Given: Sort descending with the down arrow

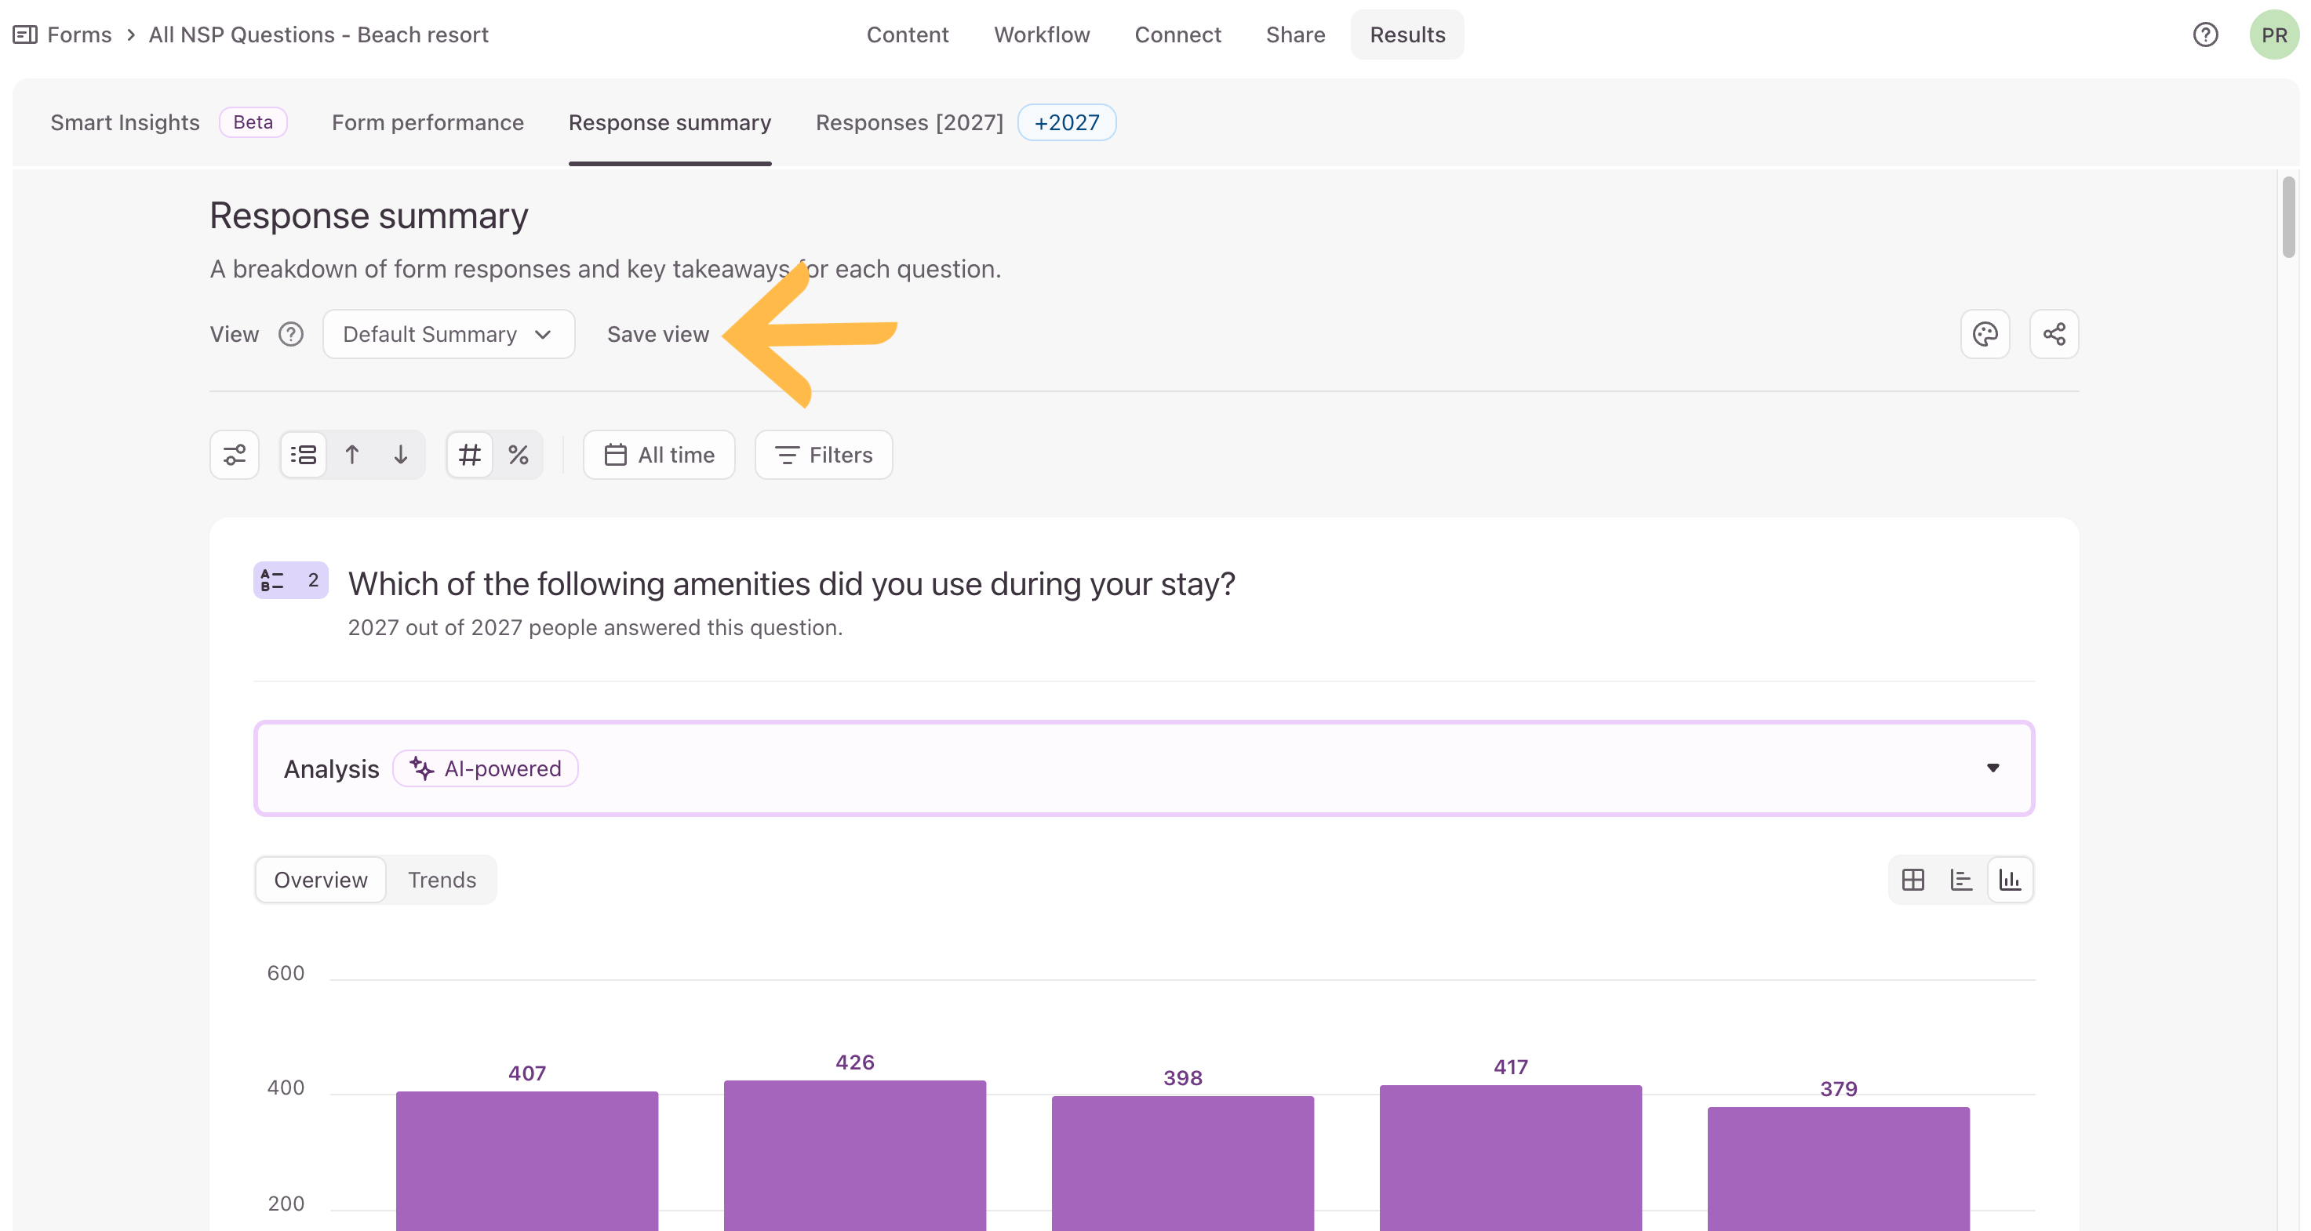Looking at the screenshot, I should (401, 455).
